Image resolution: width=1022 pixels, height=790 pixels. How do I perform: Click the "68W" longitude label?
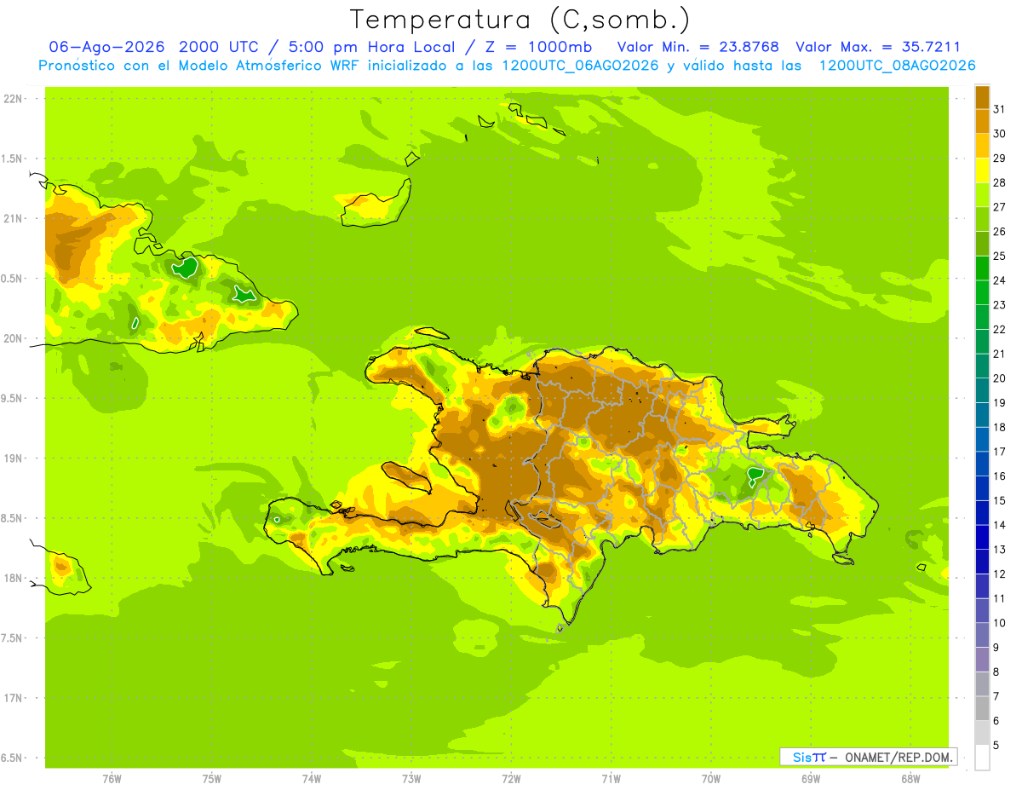(910, 779)
